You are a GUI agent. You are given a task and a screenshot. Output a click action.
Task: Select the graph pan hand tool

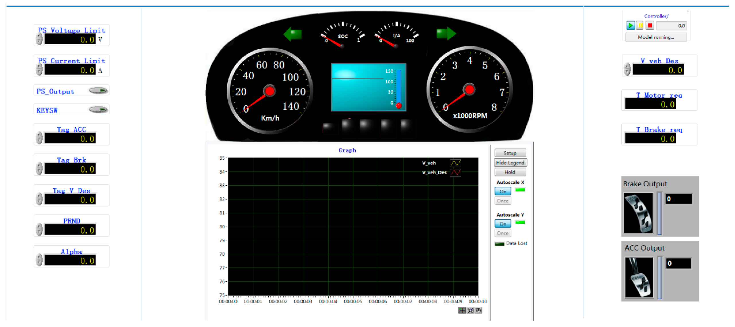478,310
